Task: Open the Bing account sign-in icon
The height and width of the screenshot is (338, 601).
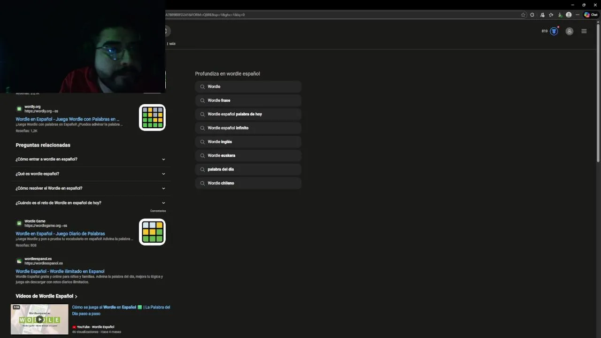Action: (x=569, y=31)
